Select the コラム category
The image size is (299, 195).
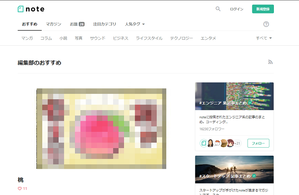click(x=46, y=38)
